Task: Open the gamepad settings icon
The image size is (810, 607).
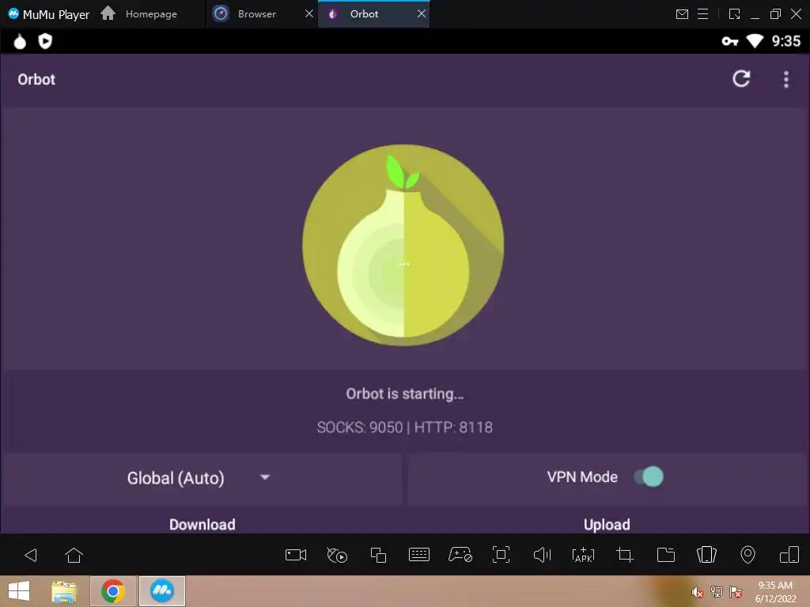Action: [x=460, y=555]
